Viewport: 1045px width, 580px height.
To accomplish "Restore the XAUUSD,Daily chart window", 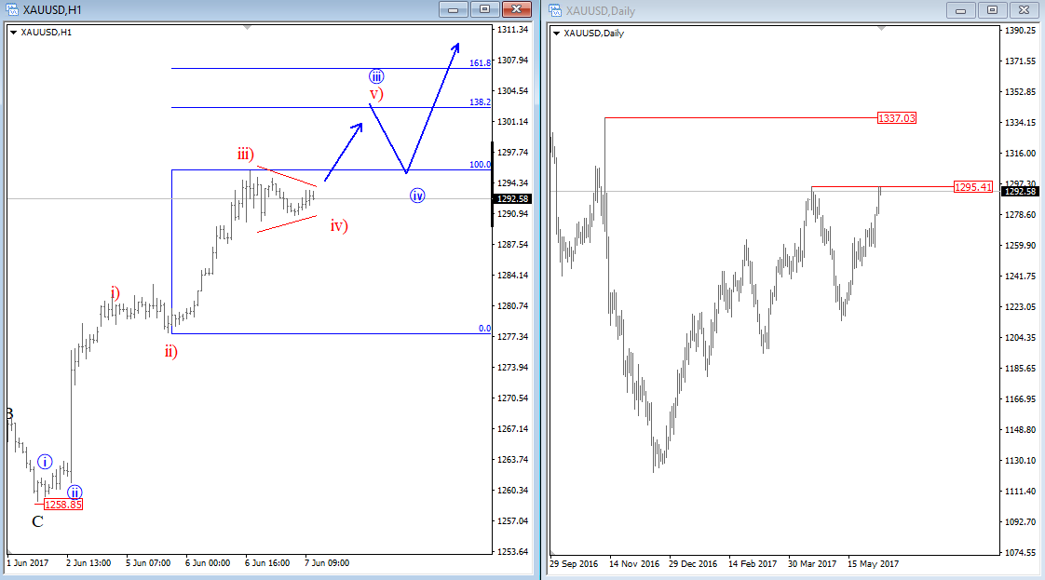I will (992, 9).
